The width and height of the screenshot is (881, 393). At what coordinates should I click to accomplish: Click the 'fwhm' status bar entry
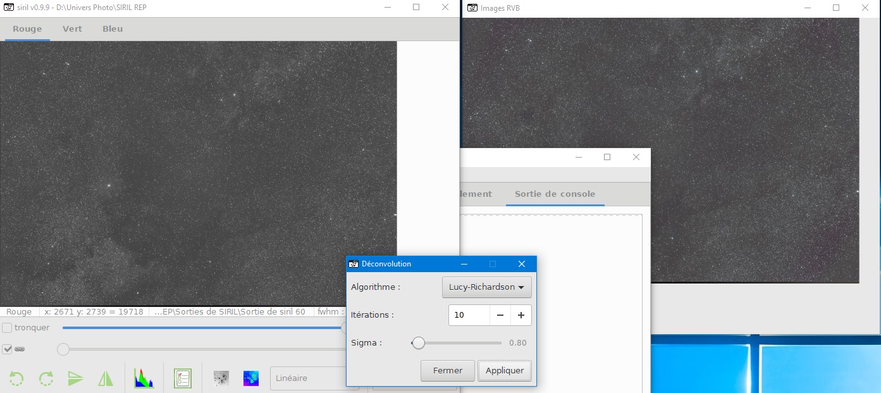[x=330, y=311]
